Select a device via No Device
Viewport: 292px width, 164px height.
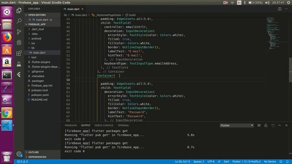click(270, 162)
